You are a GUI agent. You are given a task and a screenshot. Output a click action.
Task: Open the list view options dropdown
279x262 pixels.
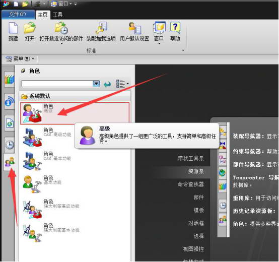click(122, 84)
